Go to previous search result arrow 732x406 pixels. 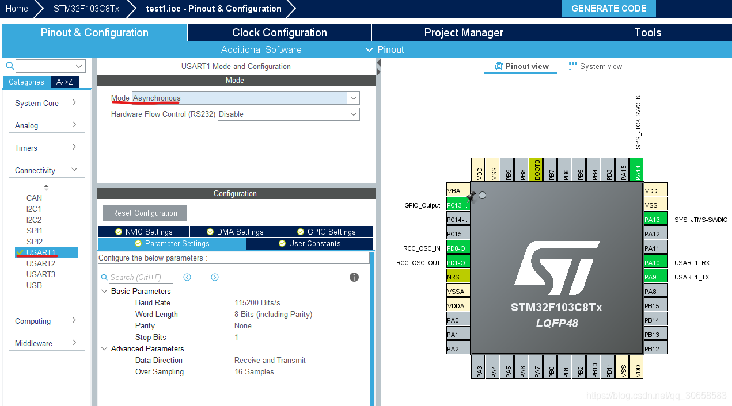click(187, 277)
